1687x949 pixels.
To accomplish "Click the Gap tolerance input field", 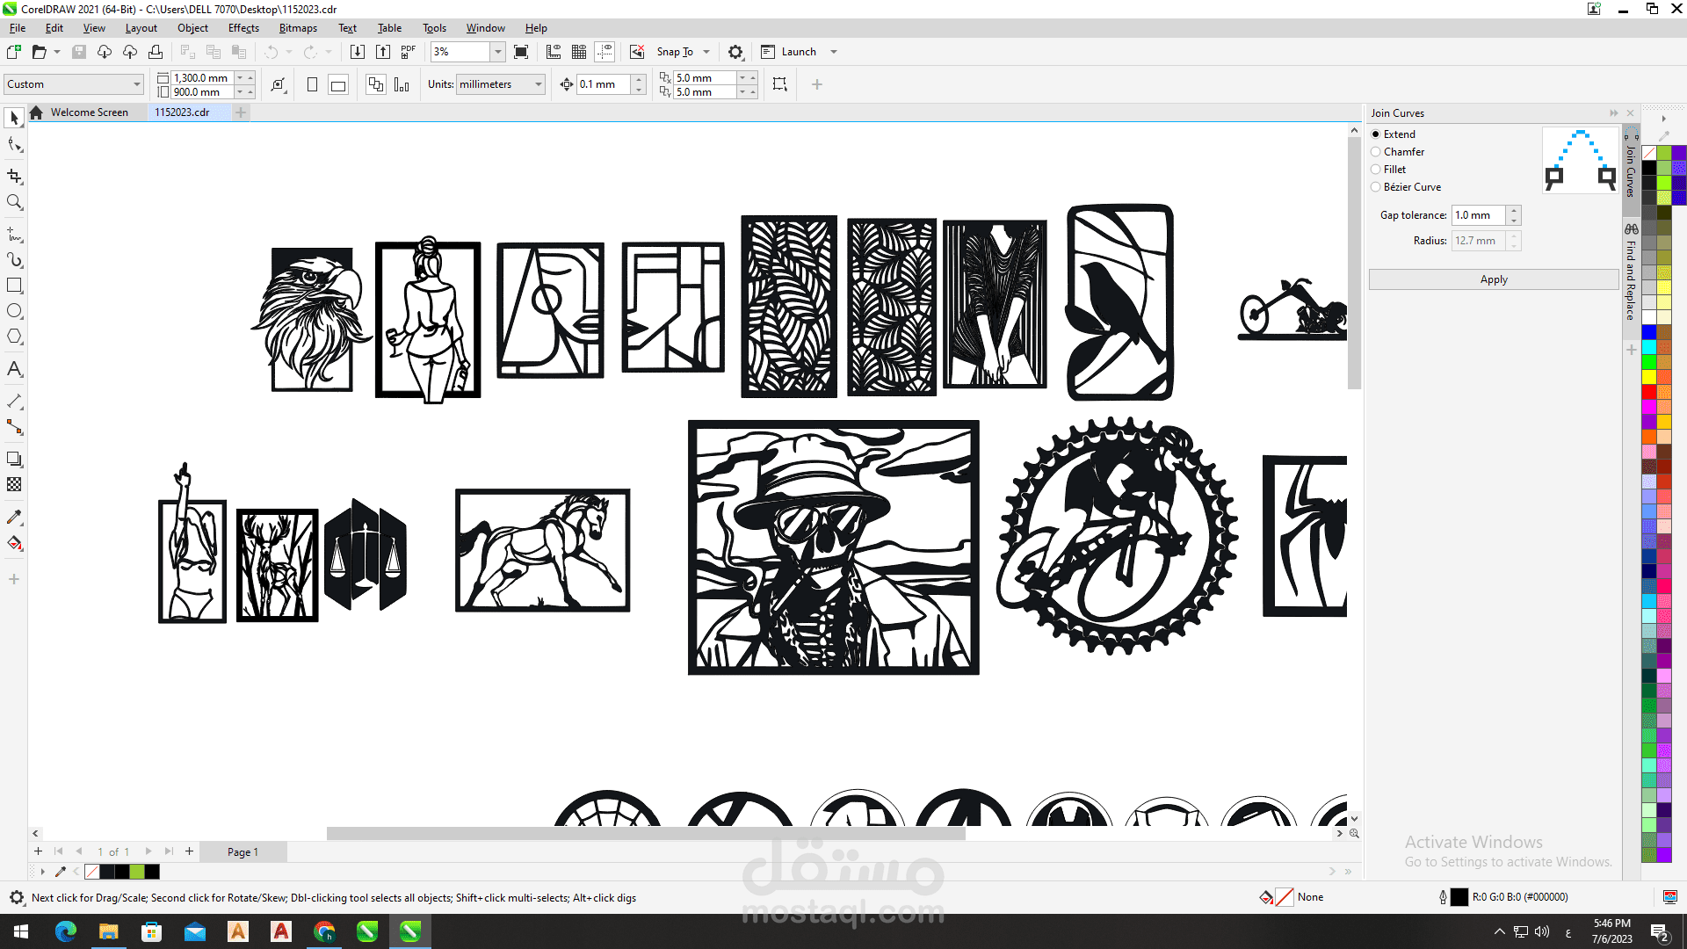I will tap(1479, 215).
